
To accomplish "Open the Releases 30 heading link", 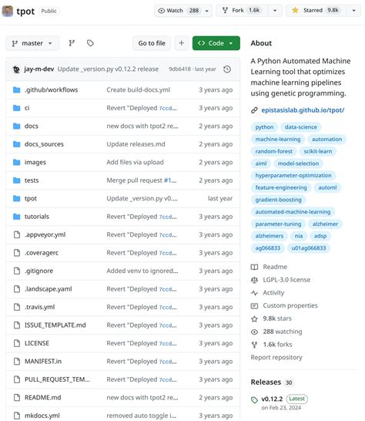I will [271, 382].
